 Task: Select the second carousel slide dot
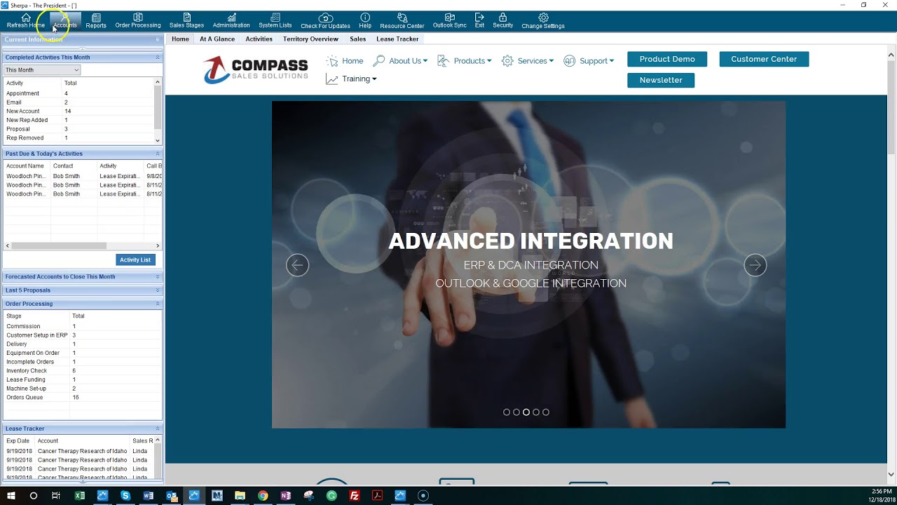(x=516, y=412)
